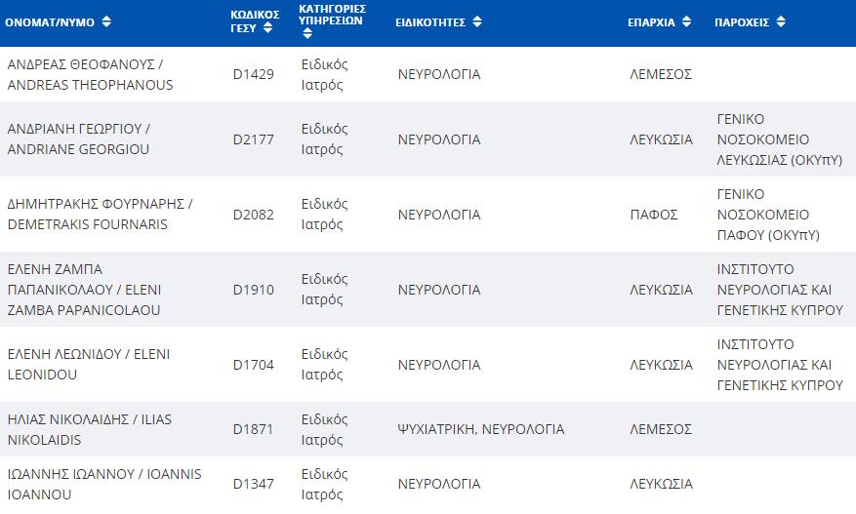
Task: Open ΗΛΙΑΣ ΝΙΚΟΛΑΙΔΗΣ record
Action: pos(90,429)
